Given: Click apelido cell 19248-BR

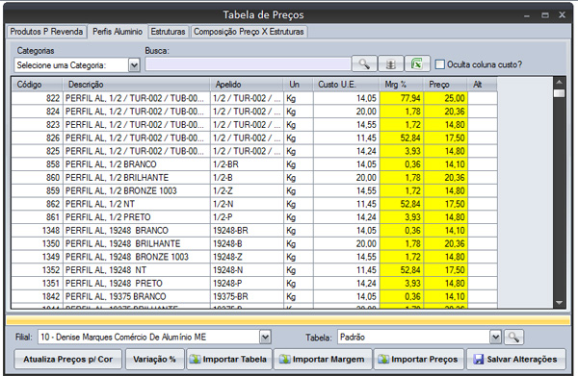Looking at the screenshot, I should coord(247,230).
